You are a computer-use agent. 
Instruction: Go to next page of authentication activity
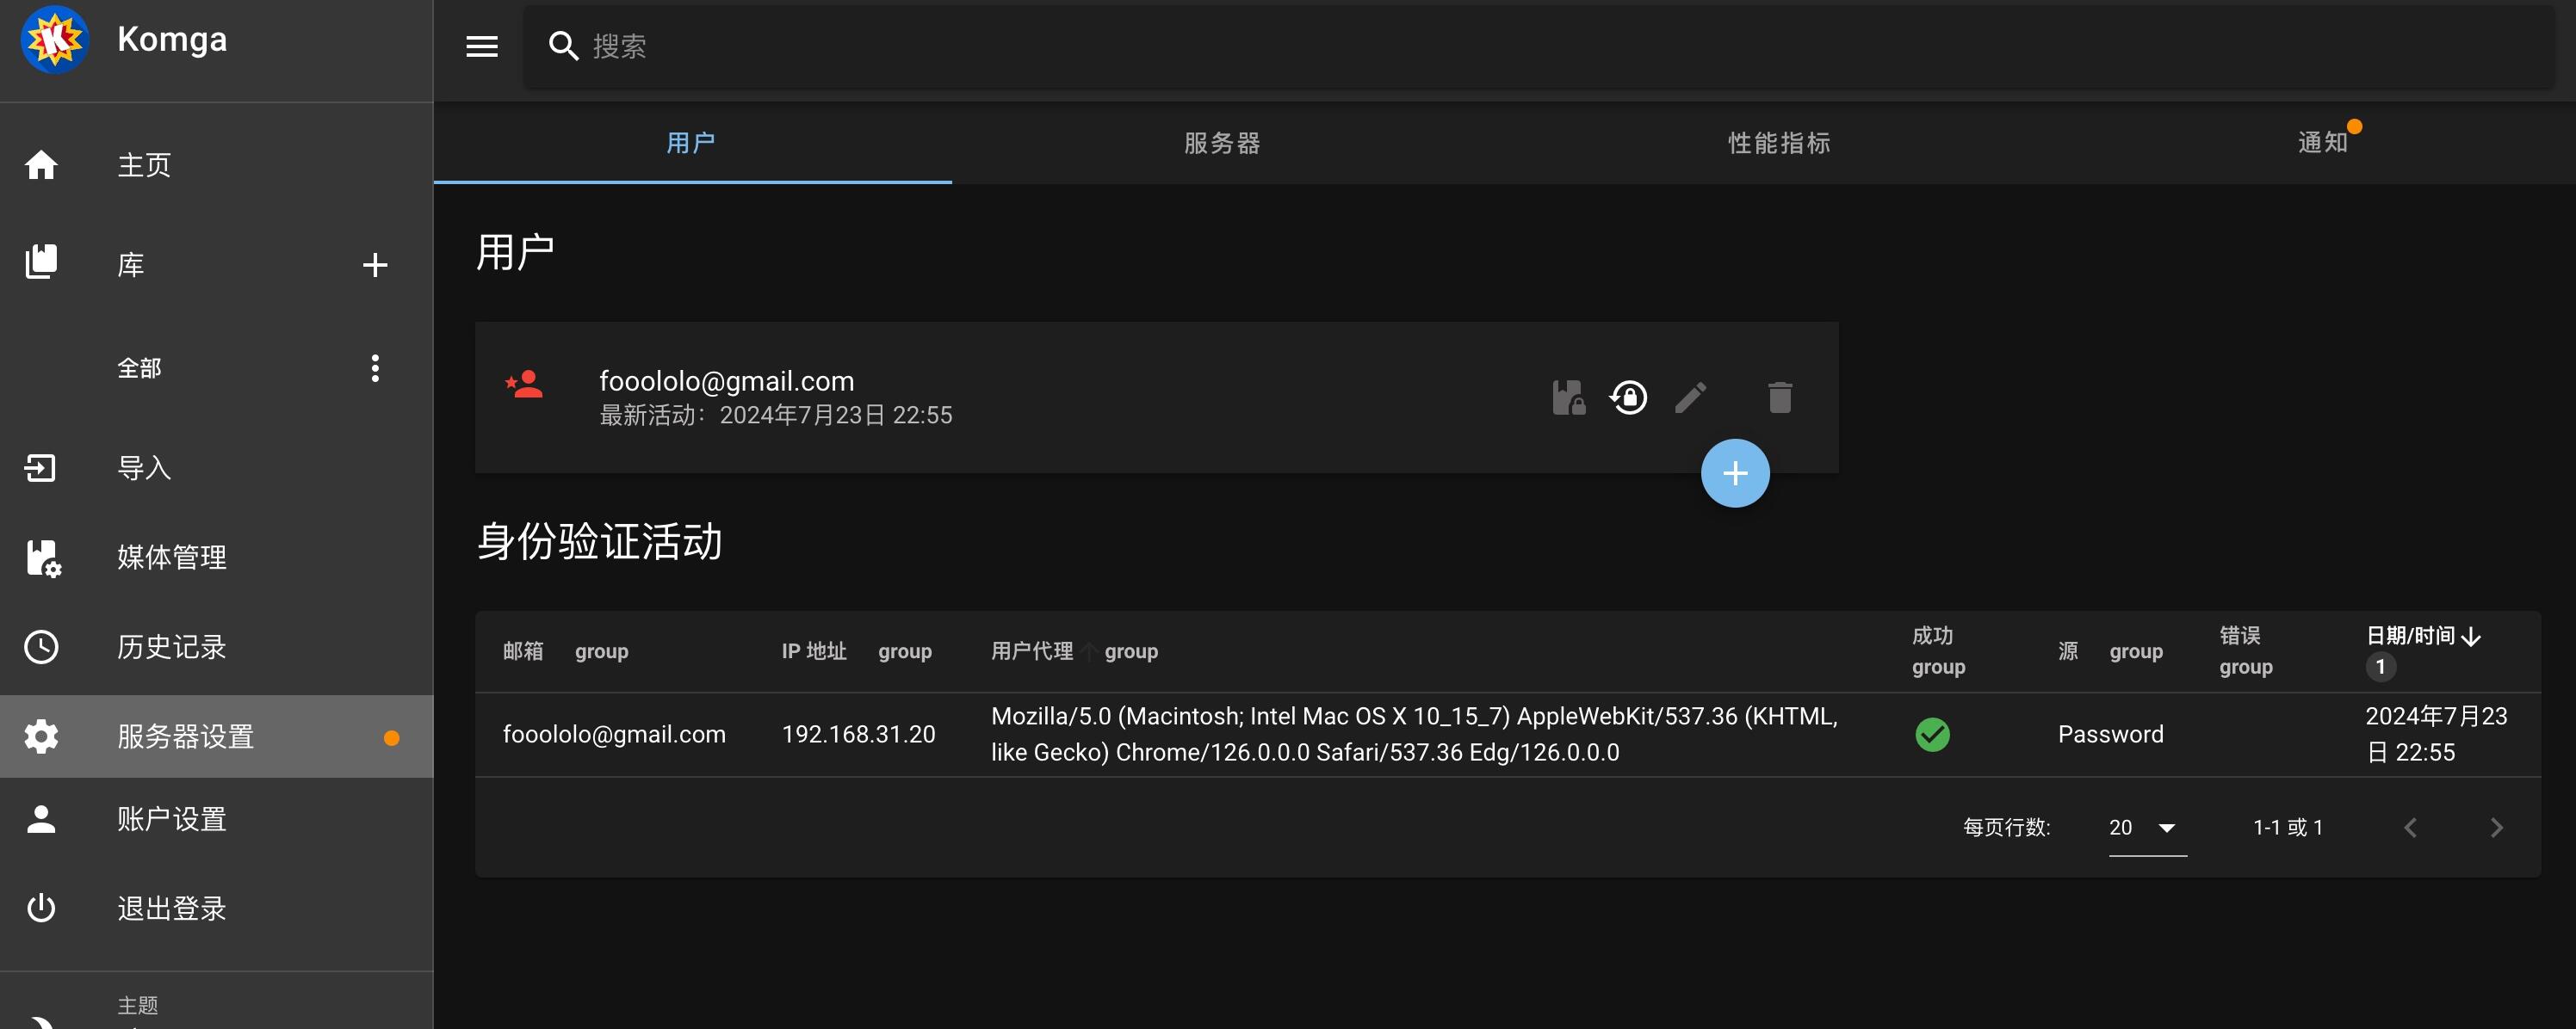[x=2496, y=829]
